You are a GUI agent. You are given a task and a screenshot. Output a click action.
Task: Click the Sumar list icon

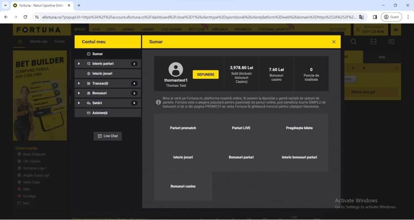pyautogui.click(x=89, y=54)
